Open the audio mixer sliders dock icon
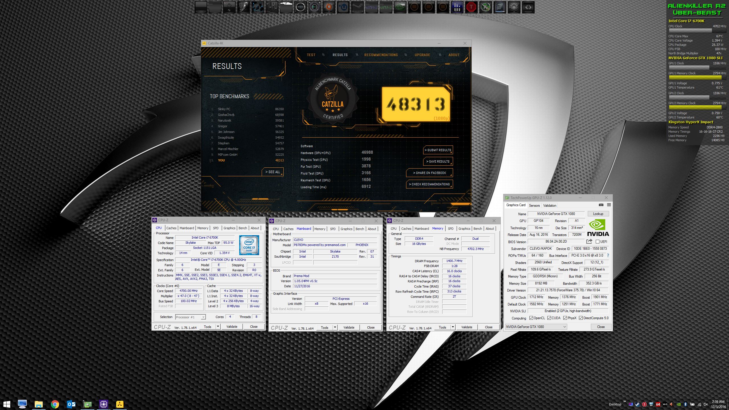Screen dimensions: 729x410 pos(272,7)
